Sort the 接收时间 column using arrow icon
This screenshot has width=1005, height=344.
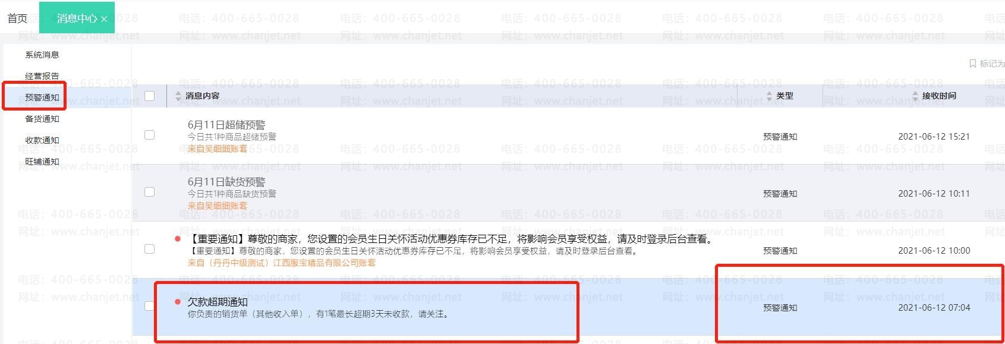pyautogui.click(x=915, y=96)
